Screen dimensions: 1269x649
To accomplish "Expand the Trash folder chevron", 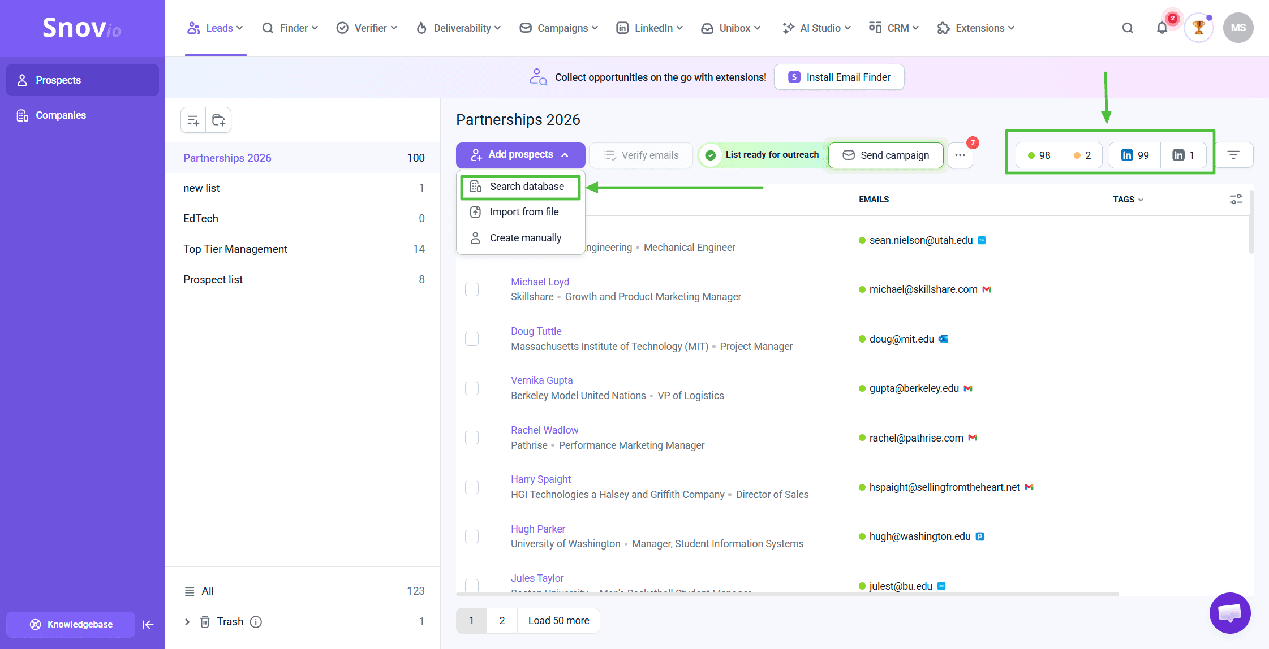I will (187, 622).
